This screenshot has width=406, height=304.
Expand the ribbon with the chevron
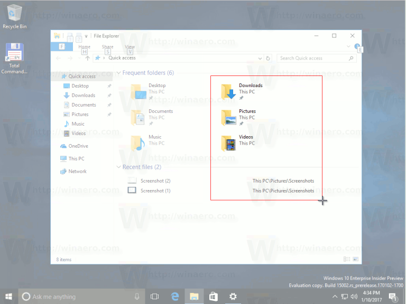(348, 46)
